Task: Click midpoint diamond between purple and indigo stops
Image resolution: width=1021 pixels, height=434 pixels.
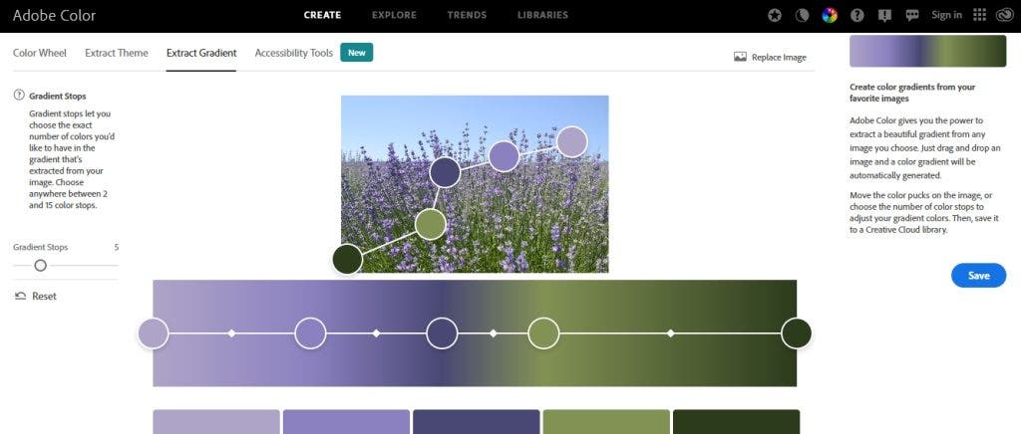Action: coord(376,333)
